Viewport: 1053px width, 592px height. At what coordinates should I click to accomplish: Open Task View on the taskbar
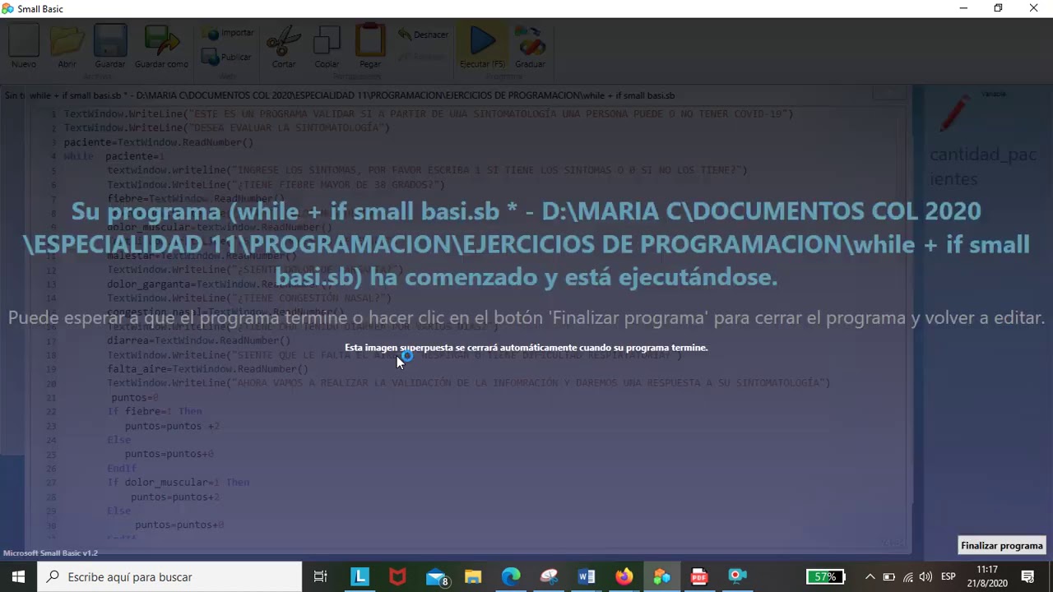(321, 577)
